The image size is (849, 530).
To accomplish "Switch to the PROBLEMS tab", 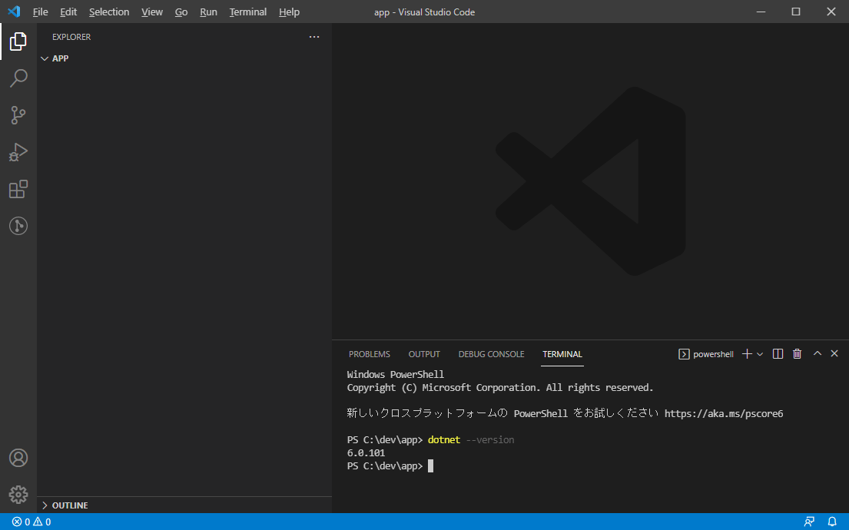I will click(x=370, y=354).
